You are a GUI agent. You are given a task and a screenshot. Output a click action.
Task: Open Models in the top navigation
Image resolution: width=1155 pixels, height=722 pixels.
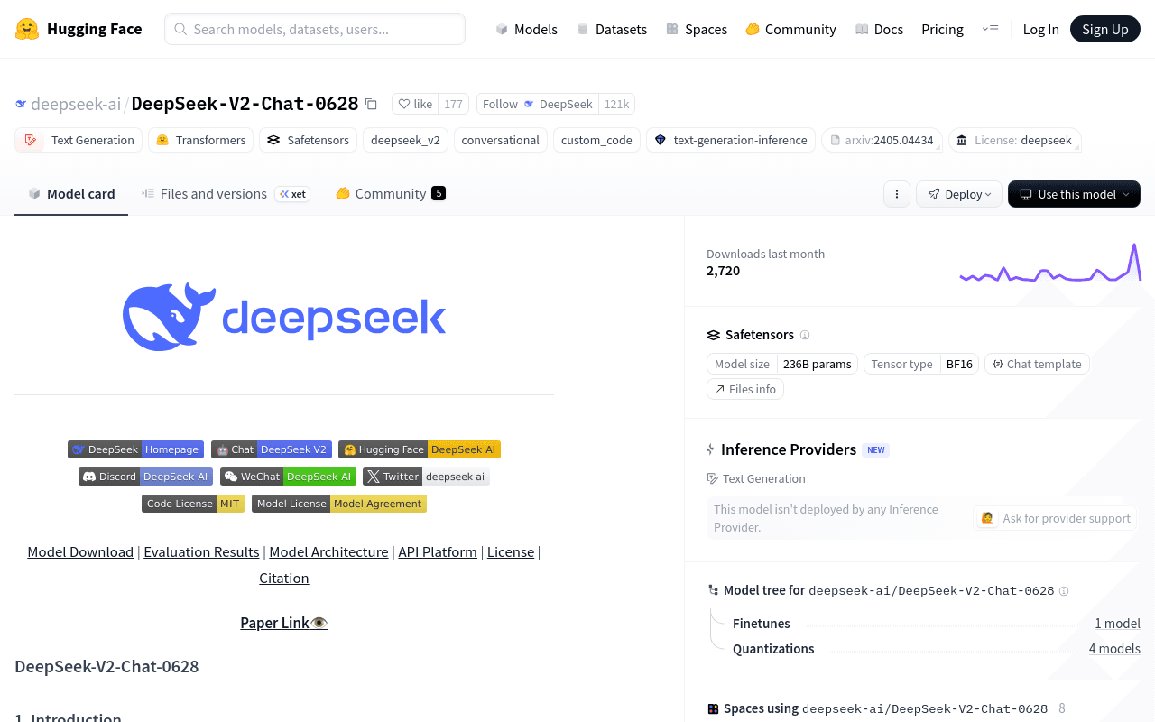point(527,29)
